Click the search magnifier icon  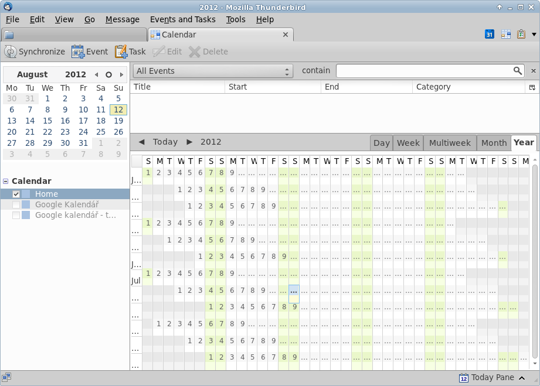(517, 71)
